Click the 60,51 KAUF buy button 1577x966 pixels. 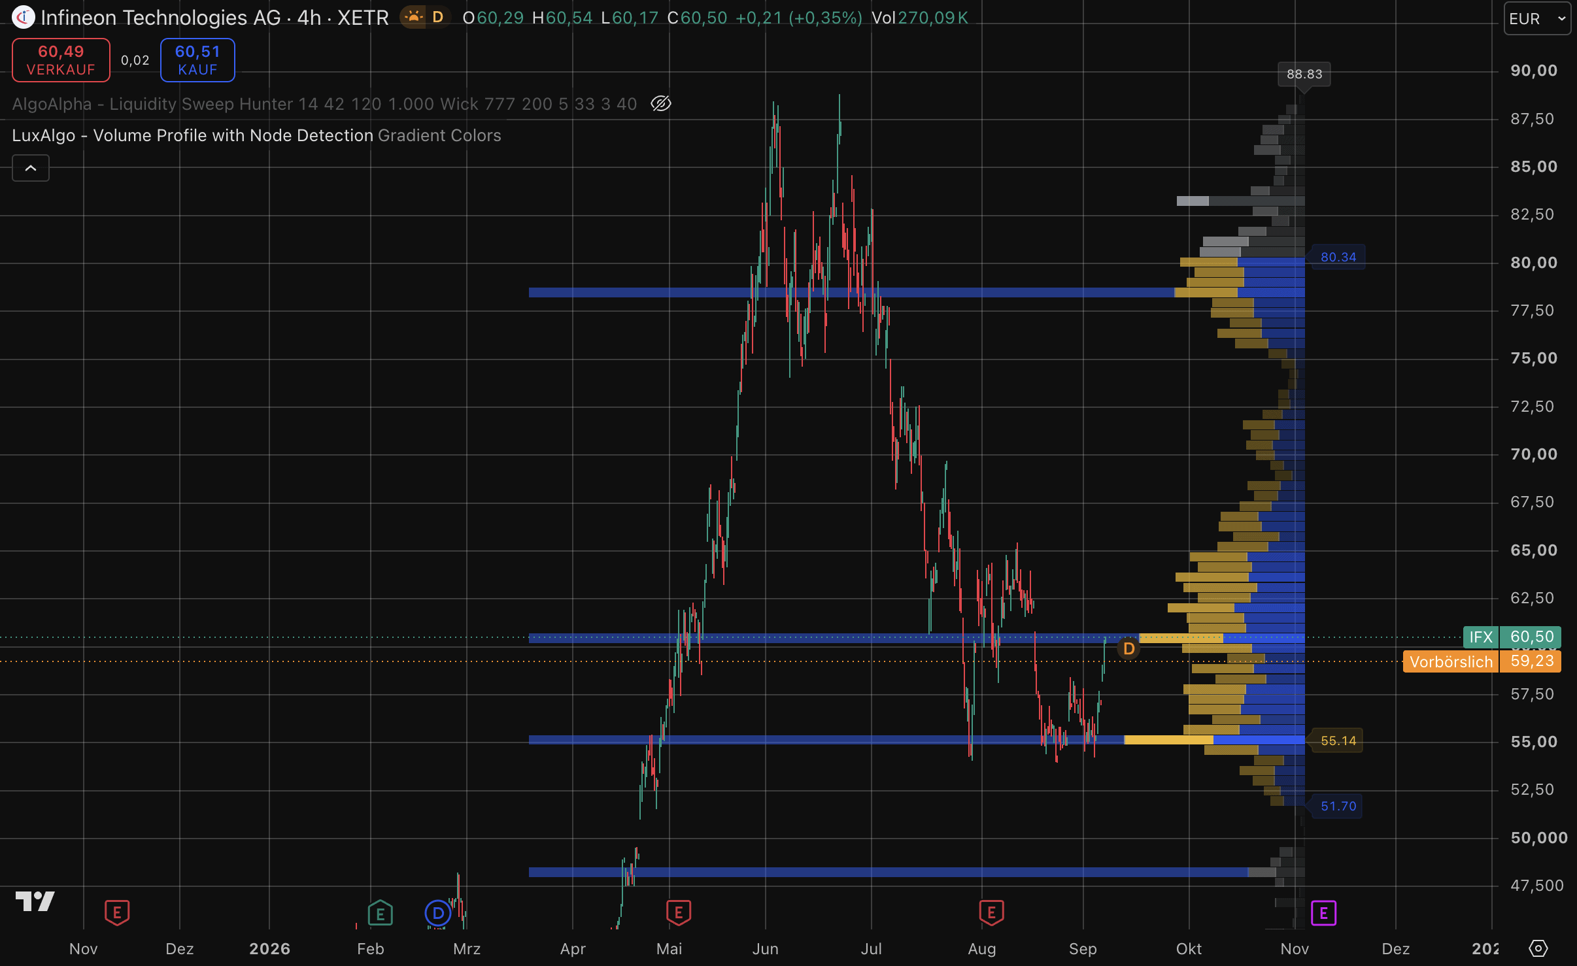tap(197, 60)
